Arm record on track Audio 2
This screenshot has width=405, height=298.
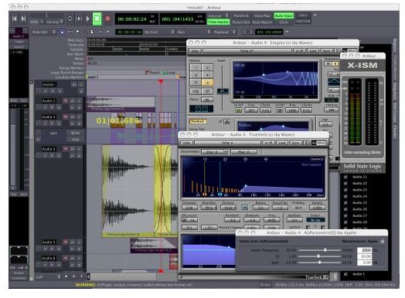click(66, 101)
